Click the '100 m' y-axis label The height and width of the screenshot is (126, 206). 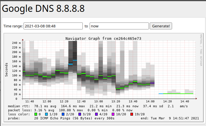(x=16, y=75)
